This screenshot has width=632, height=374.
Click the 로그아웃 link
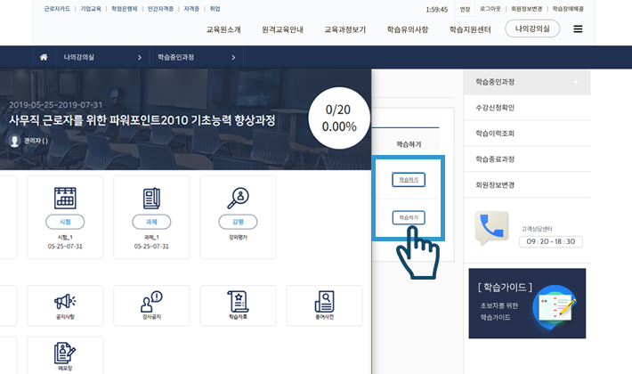coord(490,9)
